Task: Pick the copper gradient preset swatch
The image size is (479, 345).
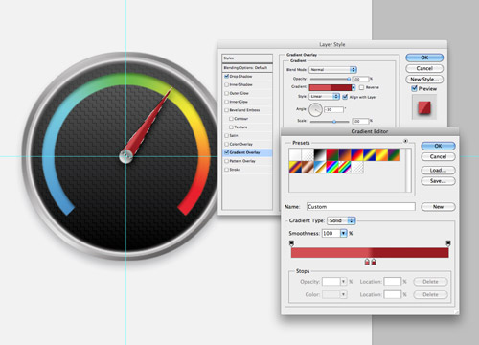Action: [308, 167]
